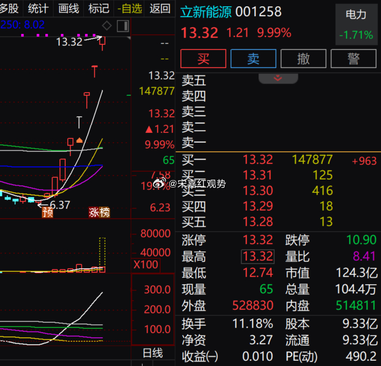Click the blue 卖 sell button
Screen dimensions: 381x366
point(253,59)
